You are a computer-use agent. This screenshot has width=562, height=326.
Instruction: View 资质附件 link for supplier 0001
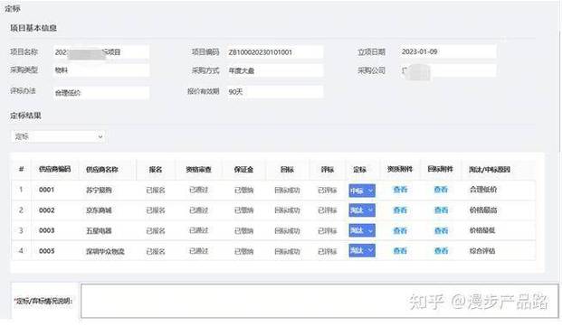(x=400, y=190)
